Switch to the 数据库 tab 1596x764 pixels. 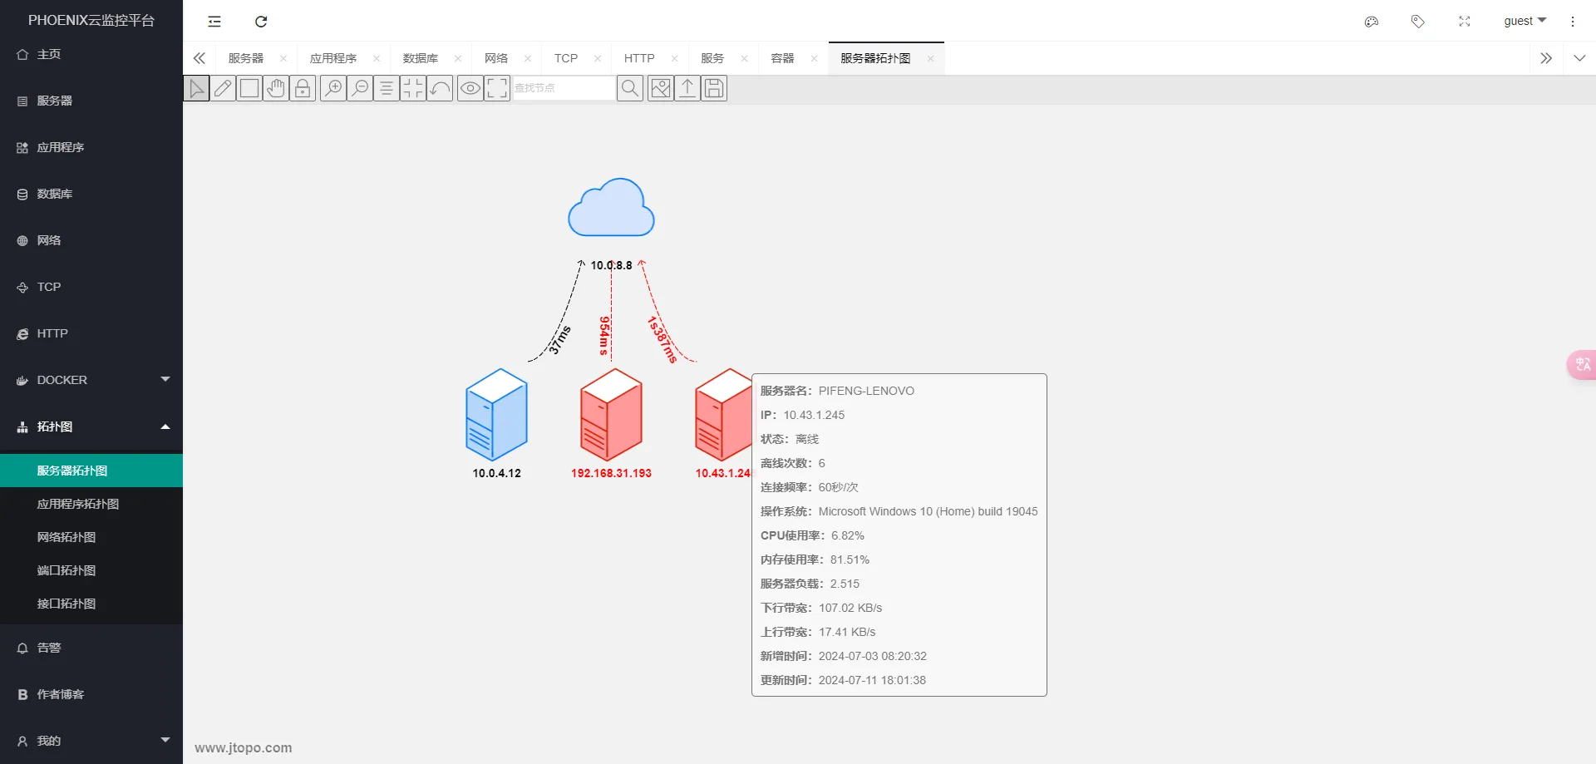(x=421, y=58)
